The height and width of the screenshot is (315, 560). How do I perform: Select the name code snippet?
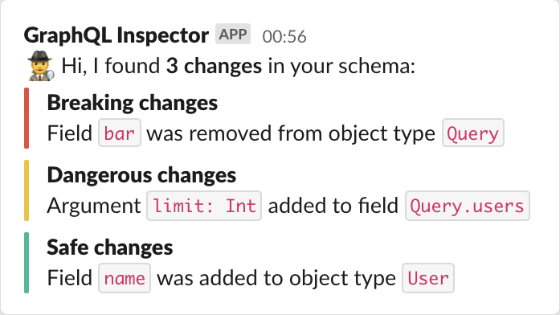click(125, 278)
